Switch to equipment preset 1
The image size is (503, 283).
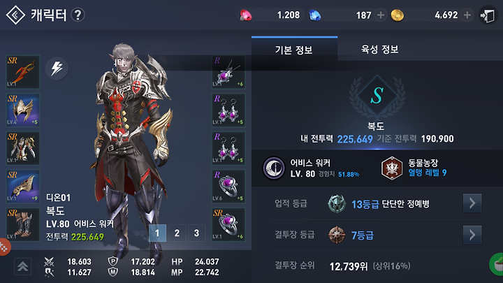coord(157,233)
